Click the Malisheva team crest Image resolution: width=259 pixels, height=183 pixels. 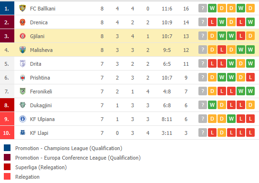click(22, 50)
